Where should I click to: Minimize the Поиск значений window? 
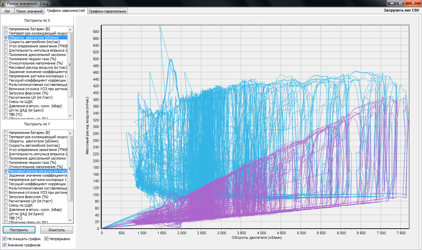point(392,3)
